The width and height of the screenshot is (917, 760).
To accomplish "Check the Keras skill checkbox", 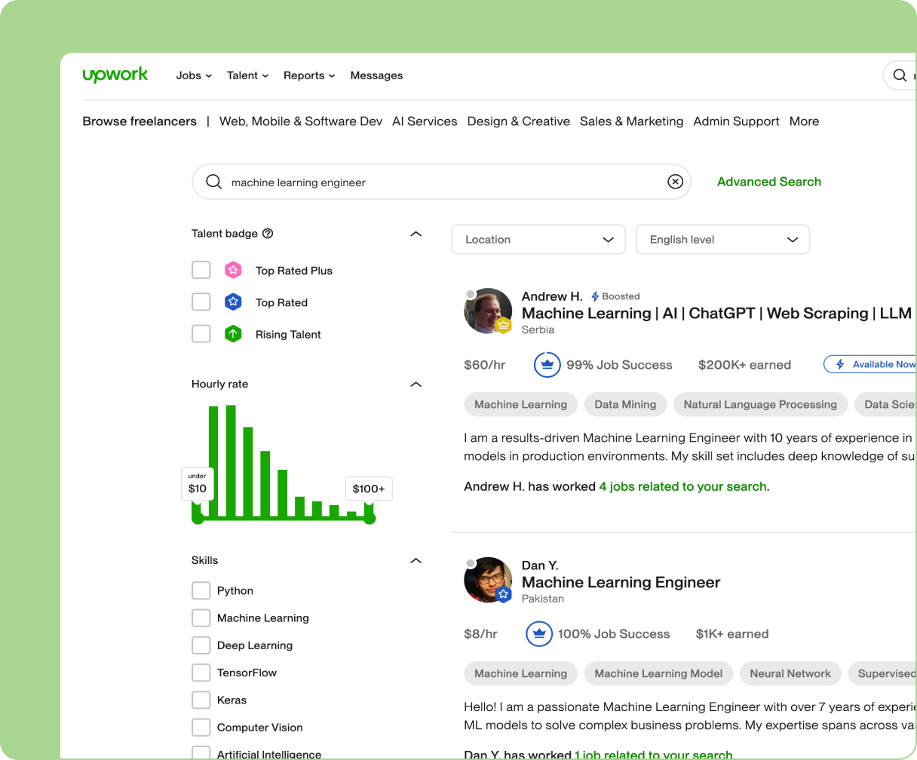I will tap(201, 700).
